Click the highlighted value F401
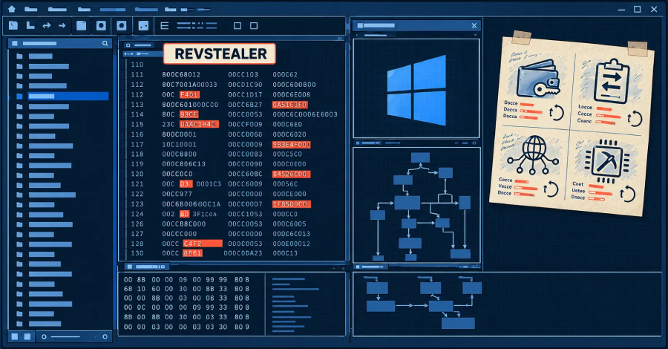 click(x=189, y=94)
